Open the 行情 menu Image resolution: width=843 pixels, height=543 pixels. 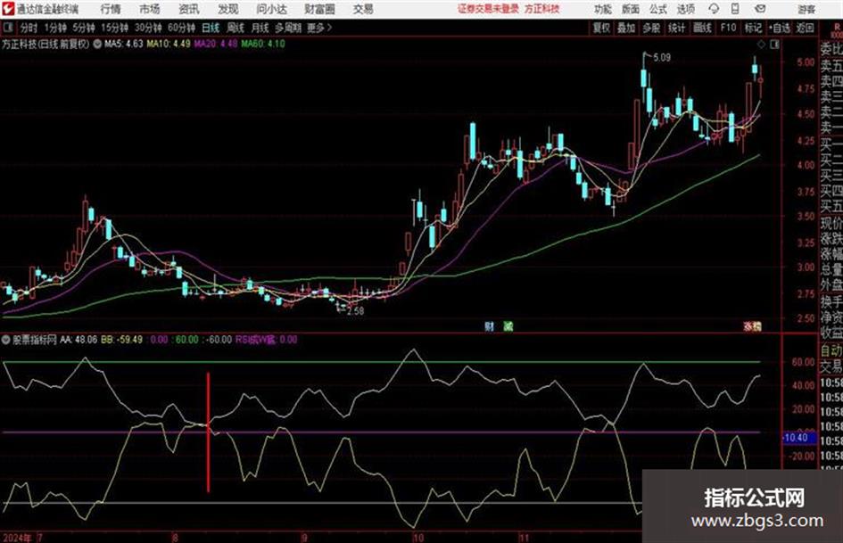tap(111, 9)
